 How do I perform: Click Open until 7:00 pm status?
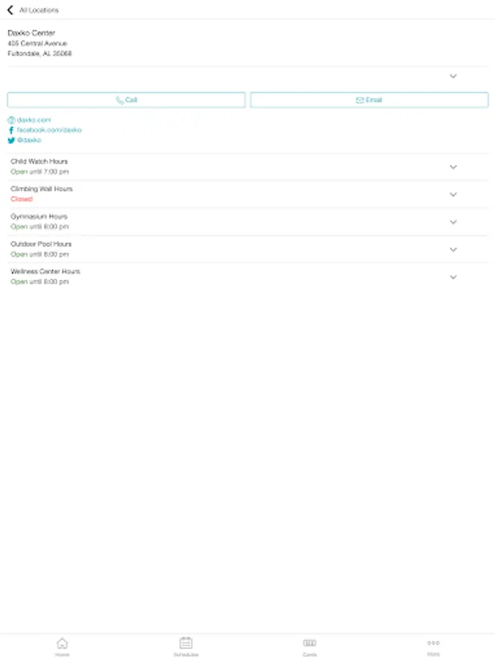pyautogui.click(x=40, y=172)
